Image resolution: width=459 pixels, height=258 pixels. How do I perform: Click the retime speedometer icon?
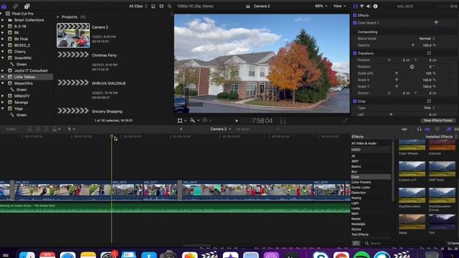pyautogui.click(x=204, y=120)
